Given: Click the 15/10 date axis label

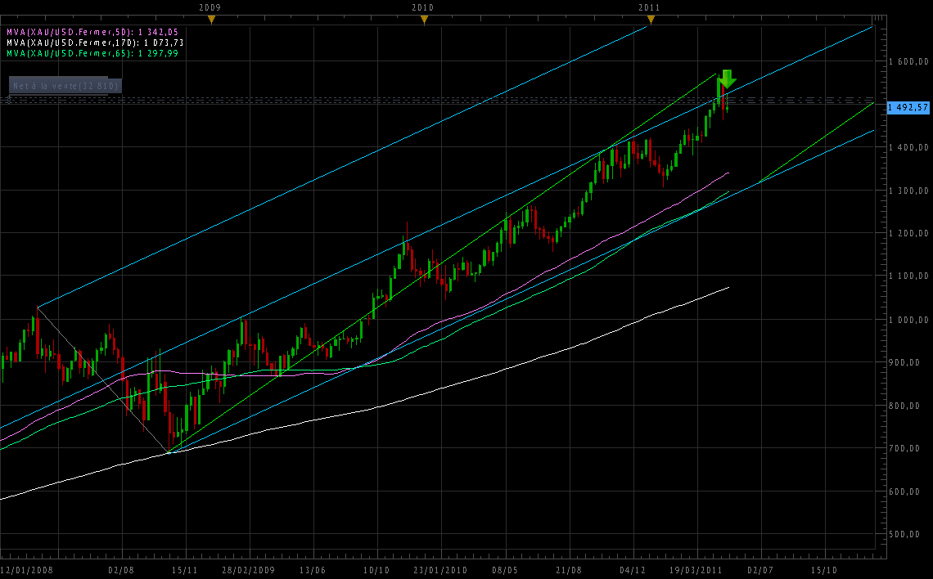Looking at the screenshot, I should pos(825,570).
